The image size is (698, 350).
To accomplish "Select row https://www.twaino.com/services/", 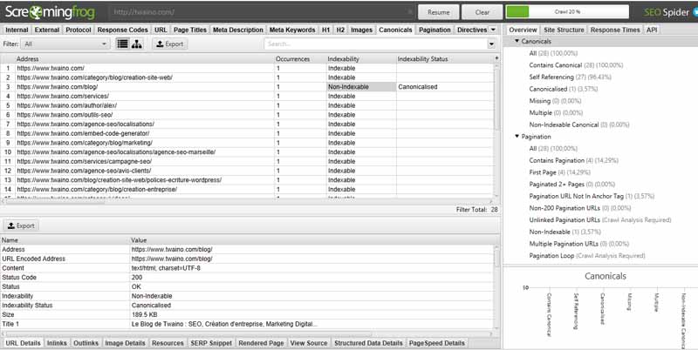I will [247, 96].
